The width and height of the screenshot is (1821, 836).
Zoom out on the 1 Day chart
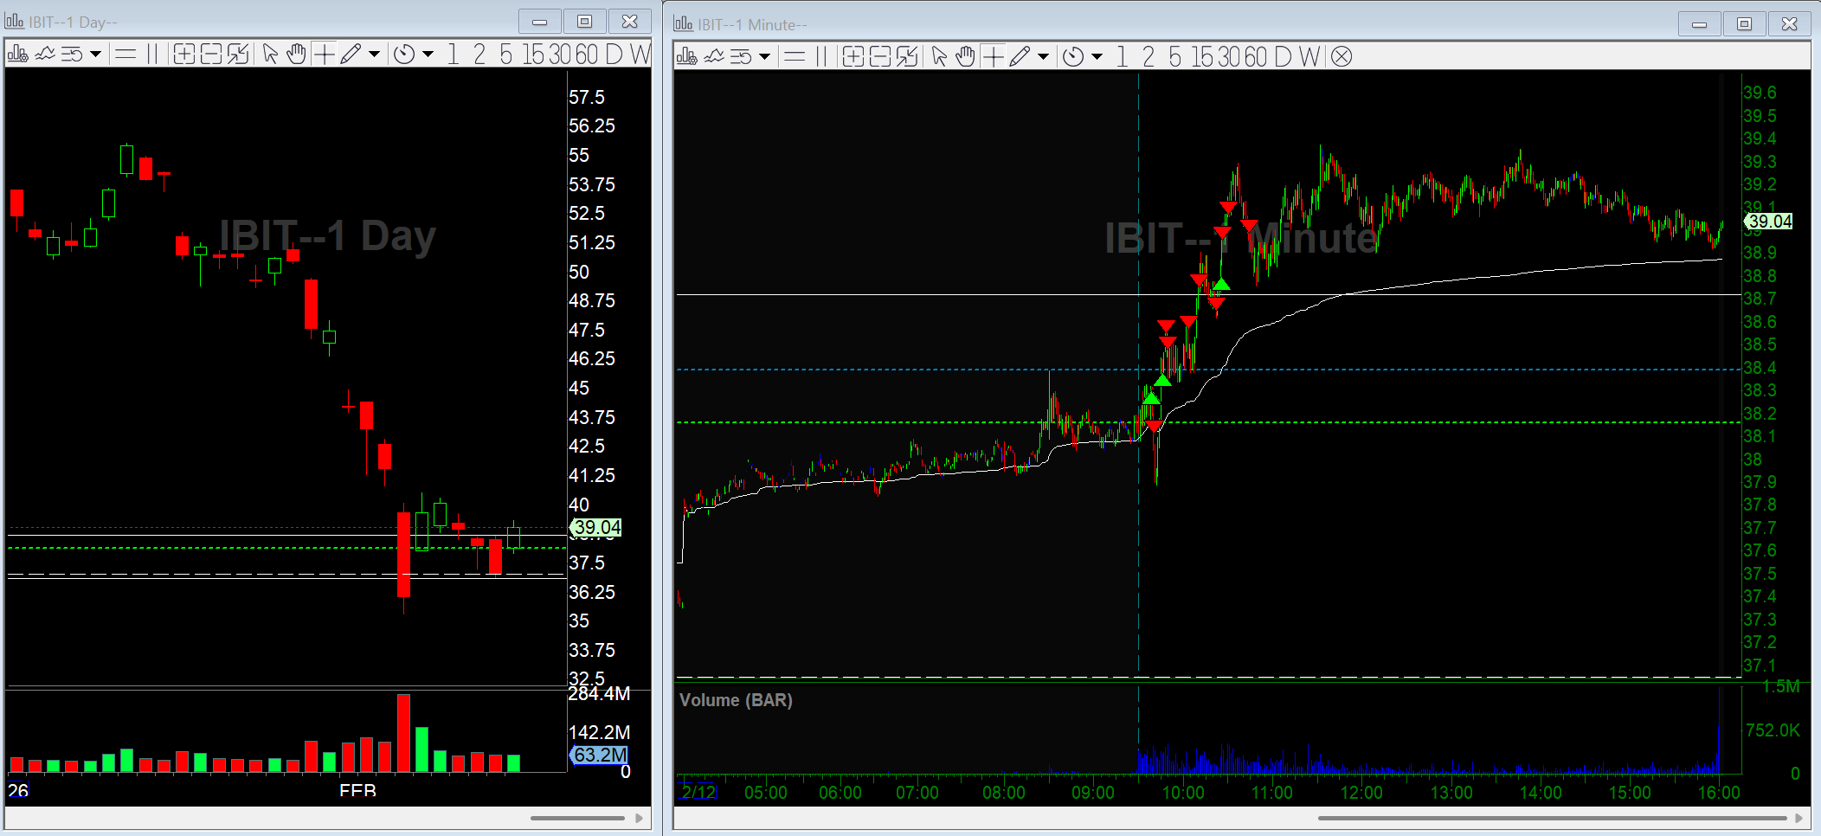point(211,55)
